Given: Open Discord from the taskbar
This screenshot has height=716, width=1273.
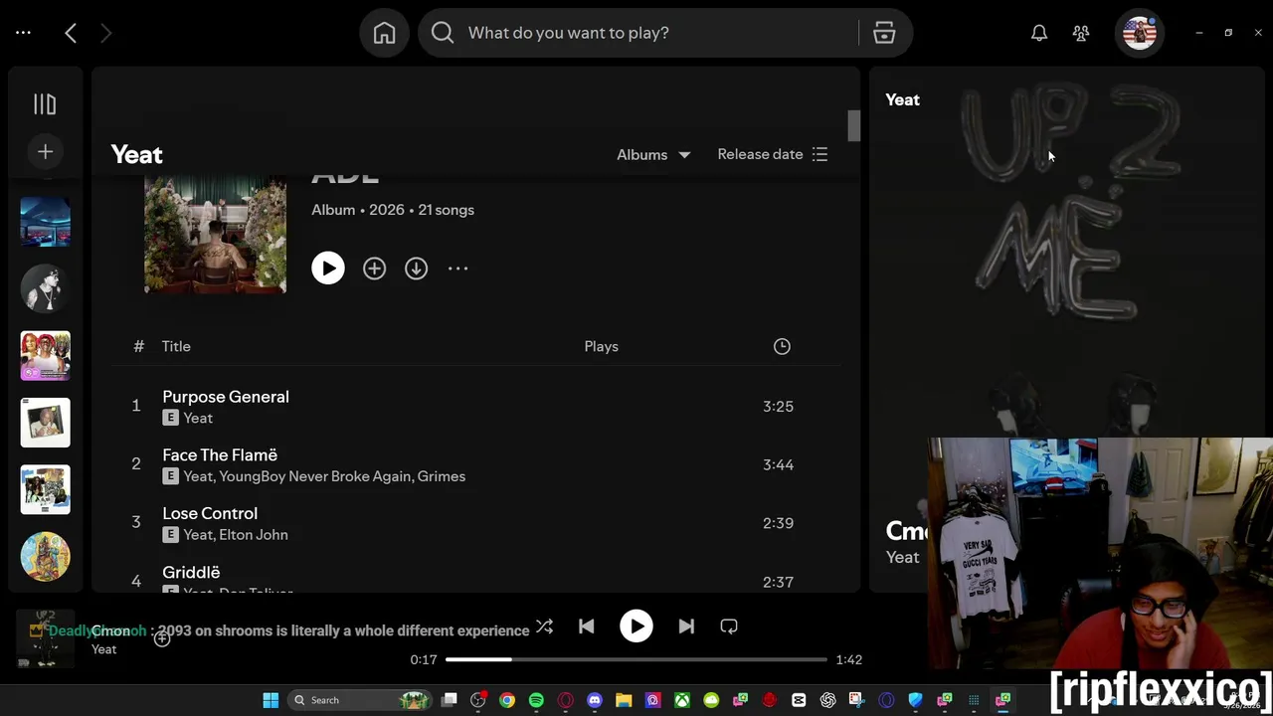Looking at the screenshot, I should [x=595, y=700].
